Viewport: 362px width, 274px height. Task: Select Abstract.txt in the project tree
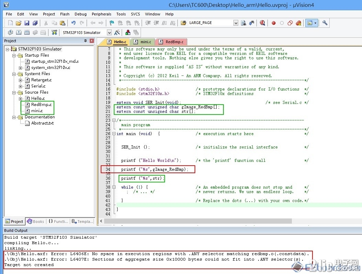point(42,123)
